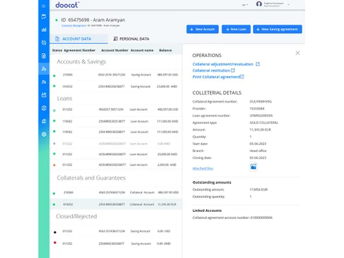Select the Loan Account row with 25,000.00 AMD
This screenshot has height=258, width=344.
116,154
